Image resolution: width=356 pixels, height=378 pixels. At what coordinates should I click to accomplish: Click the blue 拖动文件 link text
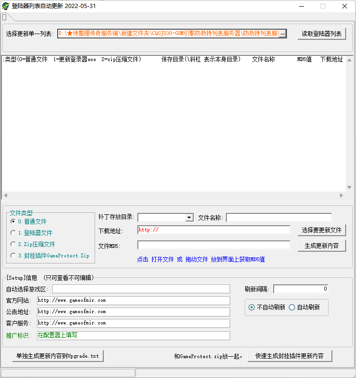coord(196,259)
